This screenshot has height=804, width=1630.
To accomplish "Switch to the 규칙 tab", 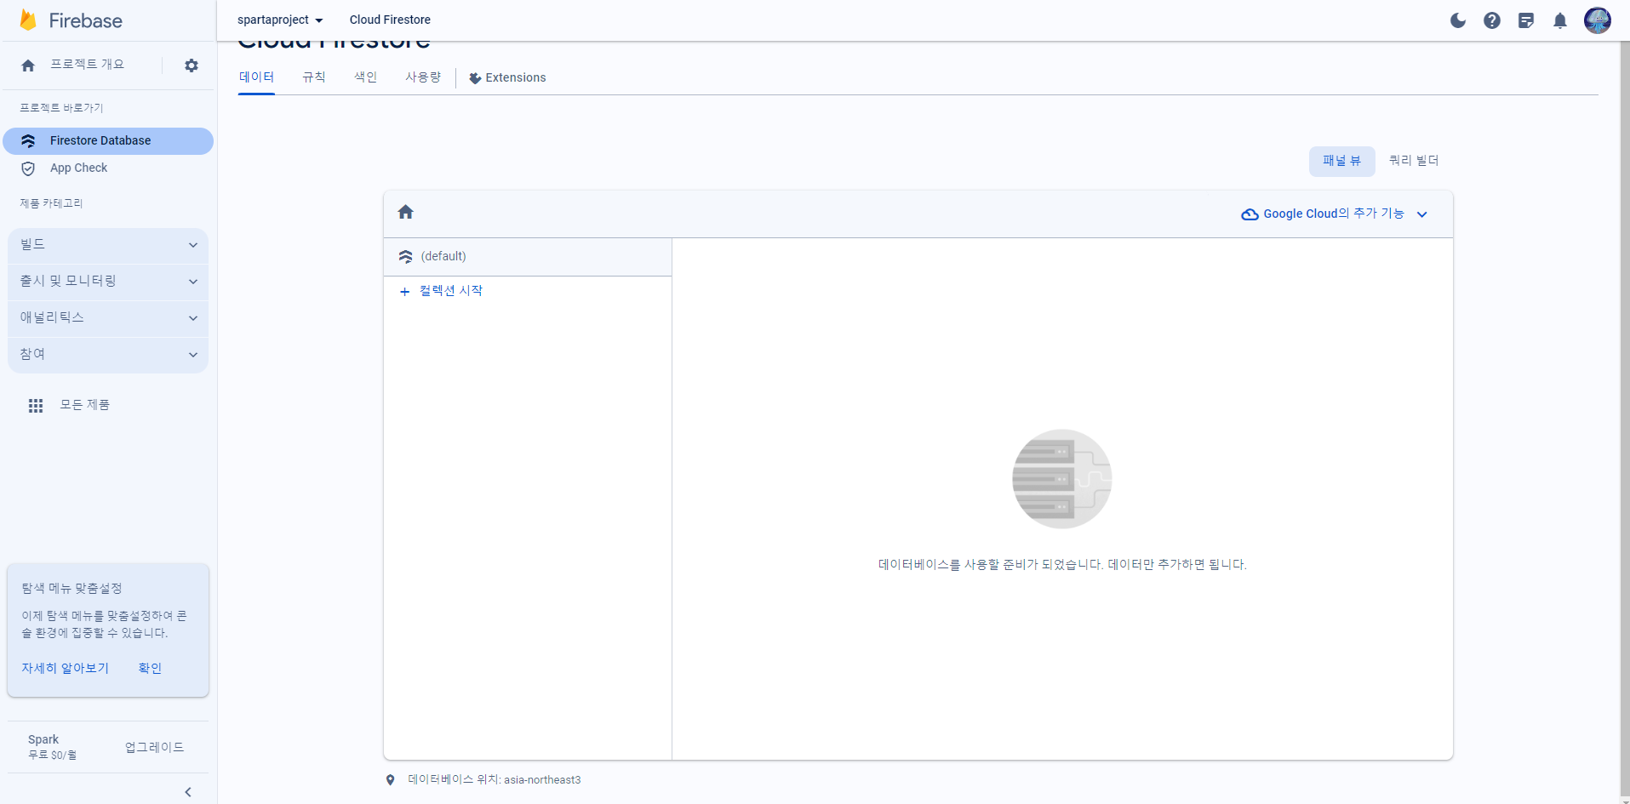I will point(314,77).
